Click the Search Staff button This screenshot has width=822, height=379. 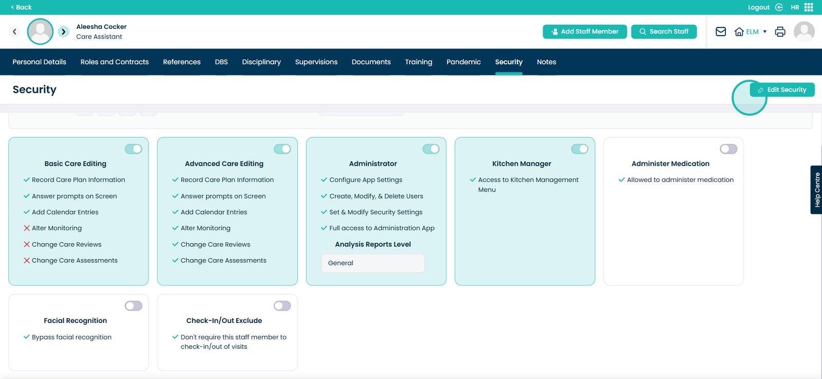[x=664, y=31]
